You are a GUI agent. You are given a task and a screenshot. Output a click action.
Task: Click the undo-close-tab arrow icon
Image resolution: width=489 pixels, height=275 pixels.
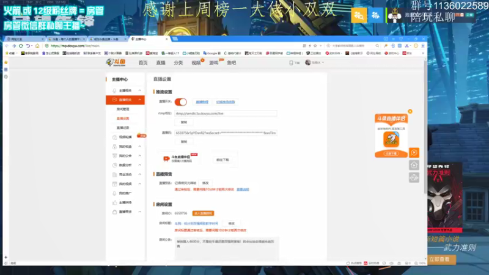(x=28, y=46)
